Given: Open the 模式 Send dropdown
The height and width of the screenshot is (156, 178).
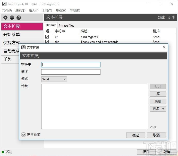Looking at the screenshot, I should click(54, 79).
